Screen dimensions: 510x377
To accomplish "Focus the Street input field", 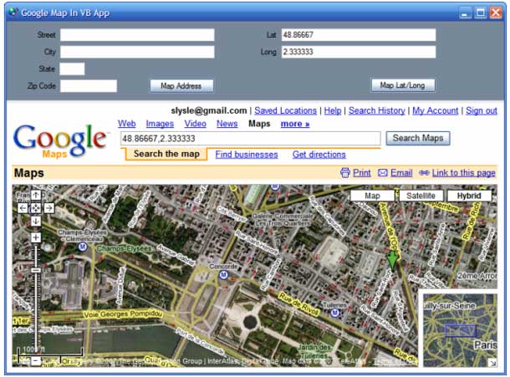I will (137, 35).
